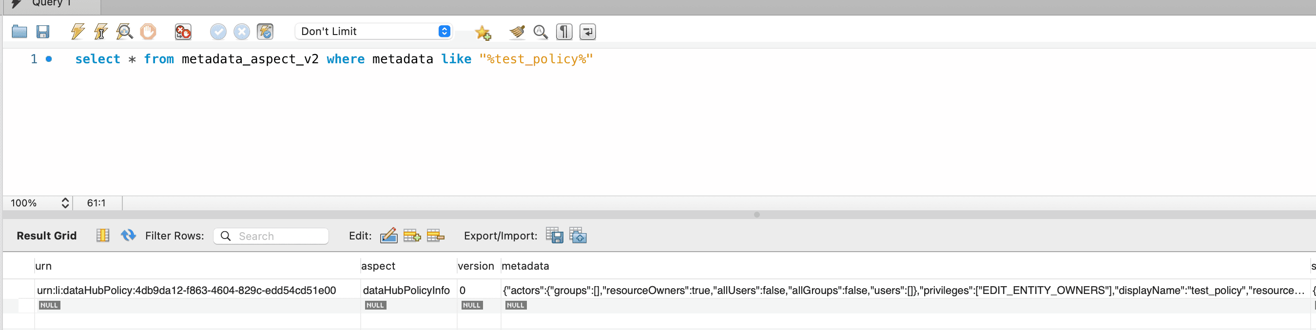
Task: Beautify the query with broom icon
Action: [x=517, y=32]
